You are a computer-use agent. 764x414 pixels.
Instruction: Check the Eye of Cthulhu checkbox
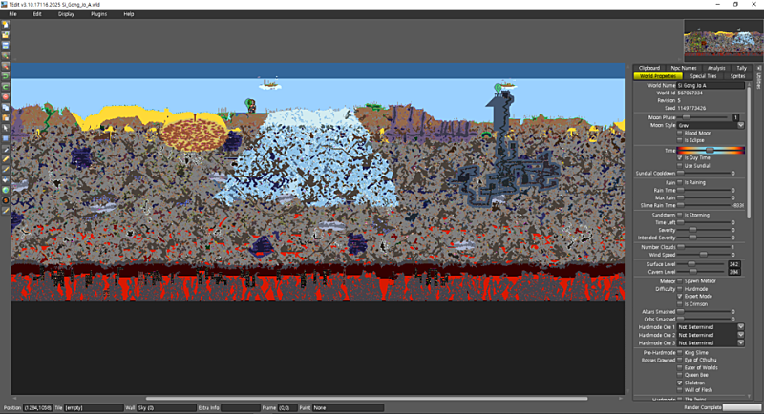[680, 360]
